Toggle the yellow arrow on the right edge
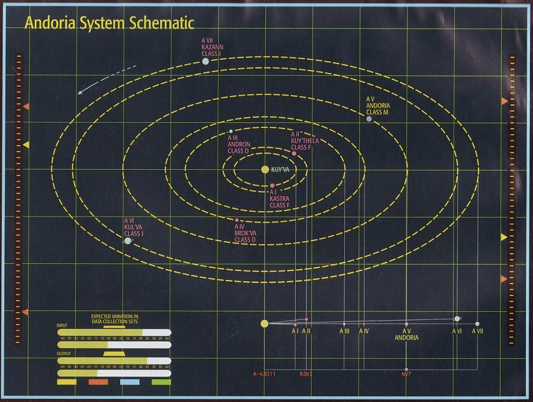533x402 pixels. (x=503, y=235)
